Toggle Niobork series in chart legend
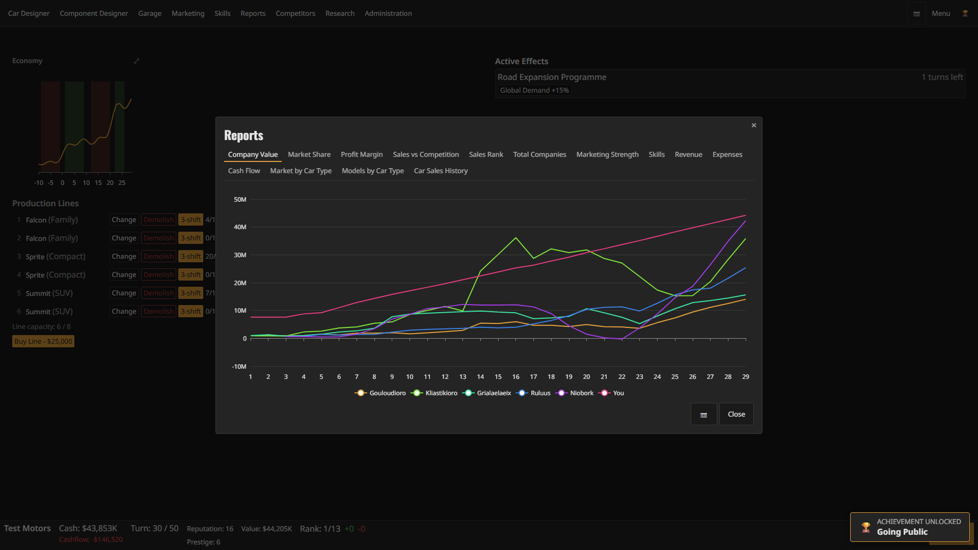The height and width of the screenshot is (550, 978). pos(575,393)
